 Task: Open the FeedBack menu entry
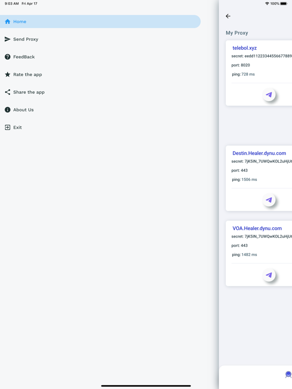click(x=100, y=57)
